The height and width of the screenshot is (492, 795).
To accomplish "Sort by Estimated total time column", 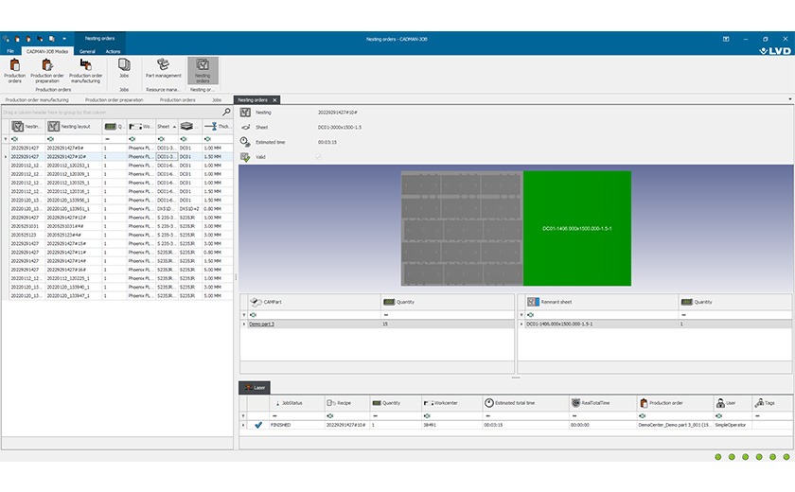I will click(525, 403).
